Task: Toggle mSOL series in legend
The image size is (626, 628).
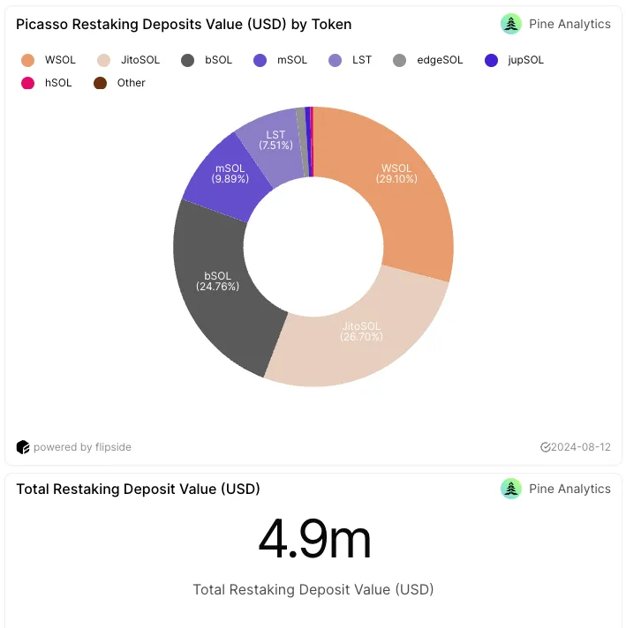Action: click(x=280, y=61)
